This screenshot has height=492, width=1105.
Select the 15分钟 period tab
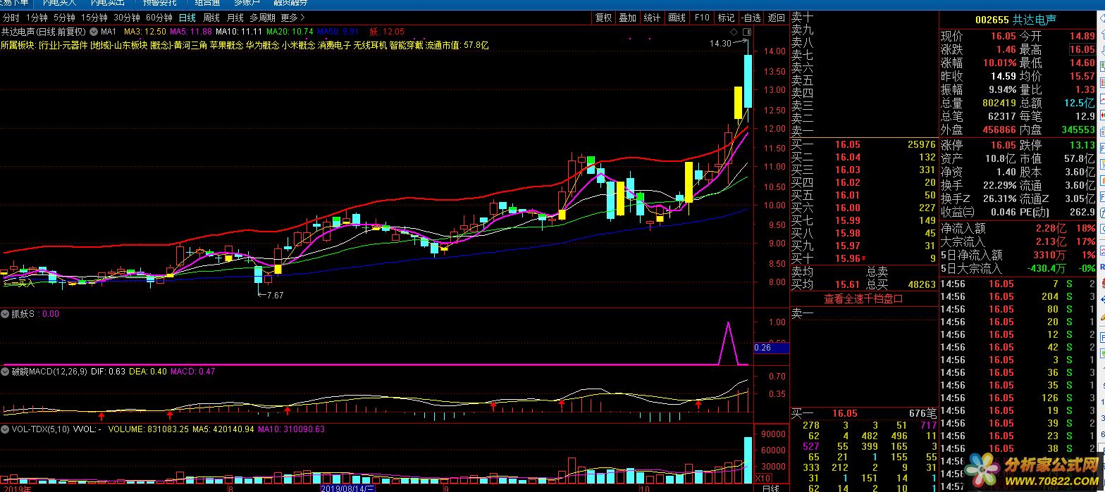click(94, 18)
